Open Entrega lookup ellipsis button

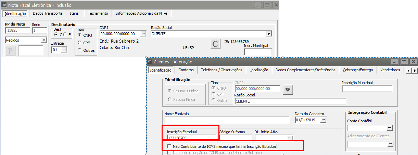click(x=64, y=49)
